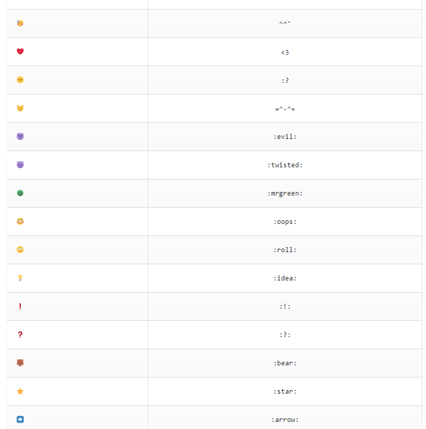
Task: Click the =^-^= shortcode text
Action: click(x=285, y=108)
